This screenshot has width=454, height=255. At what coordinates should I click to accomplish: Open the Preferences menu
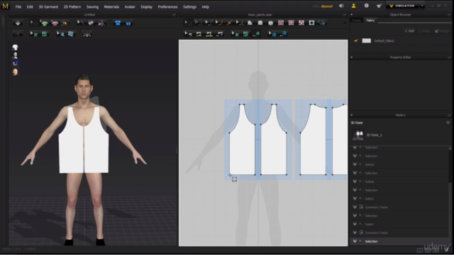coord(167,6)
